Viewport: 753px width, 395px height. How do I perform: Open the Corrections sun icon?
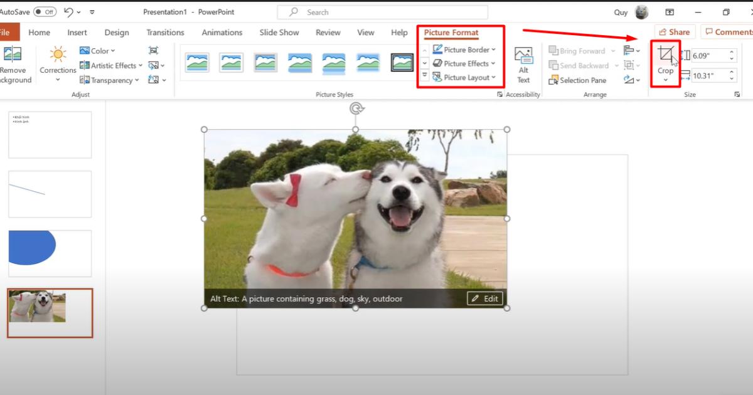[58, 55]
